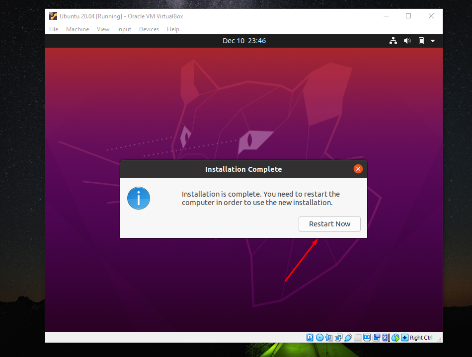Viewport: 472px width, 357px height.
Task: Close the Installation Complete dialog
Action: pyautogui.click(x=358, y=169)
